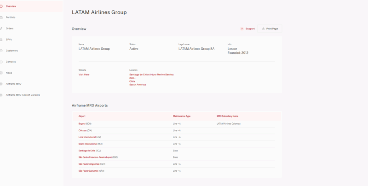Go to the Portfolio menu item
The height and width of the screenshot is (186, 368).
coord(11,17)
